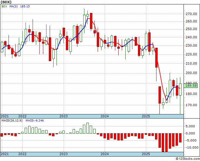Click the latest green candle beside 189.58
Image resolution: width=200 pixels, height=161 pixels.
[x=180, y=89]
